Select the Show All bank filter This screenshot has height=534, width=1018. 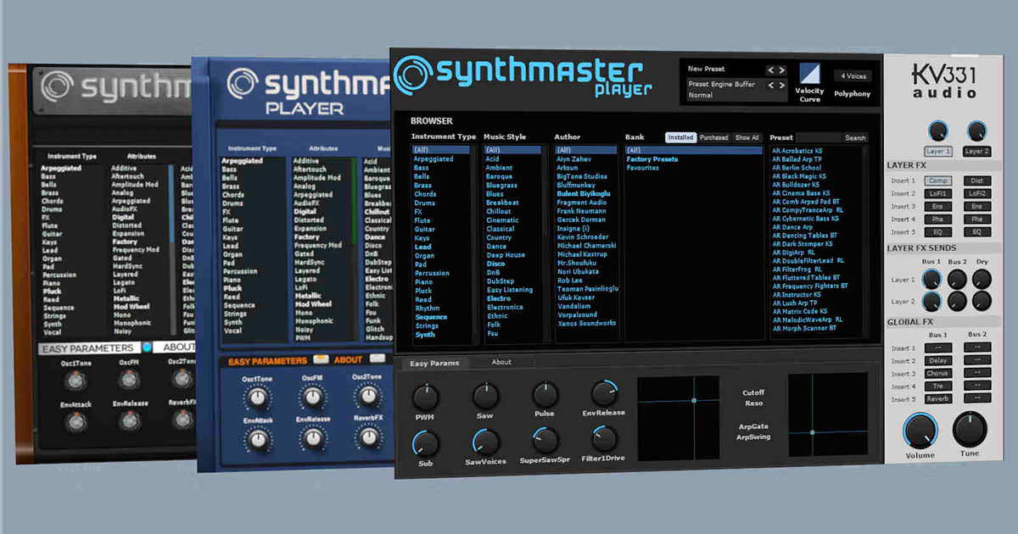click(x=747, y=137)
